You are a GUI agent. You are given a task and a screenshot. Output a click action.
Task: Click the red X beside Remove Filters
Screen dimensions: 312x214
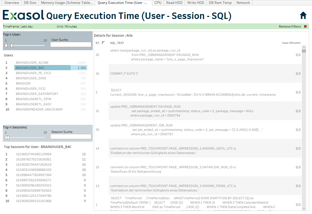(x=305, y=27)
